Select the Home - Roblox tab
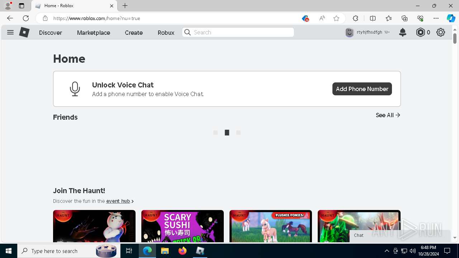Image resolution: width=459 pixels, height=258 pixels. coord(74,6)
